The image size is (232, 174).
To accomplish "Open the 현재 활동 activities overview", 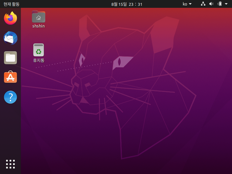I will click(11, 4).
